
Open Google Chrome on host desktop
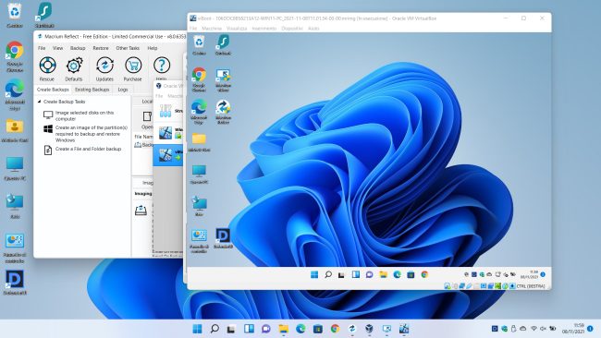15,56
